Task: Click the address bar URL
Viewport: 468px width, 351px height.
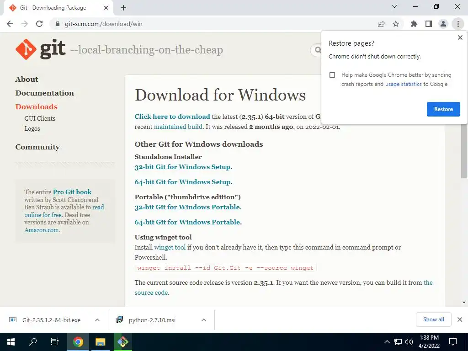Action: [104, 24]
